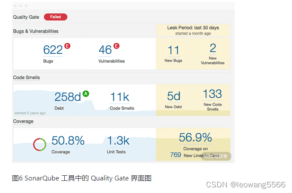Open the 622 Bugs count

[53, 50]
